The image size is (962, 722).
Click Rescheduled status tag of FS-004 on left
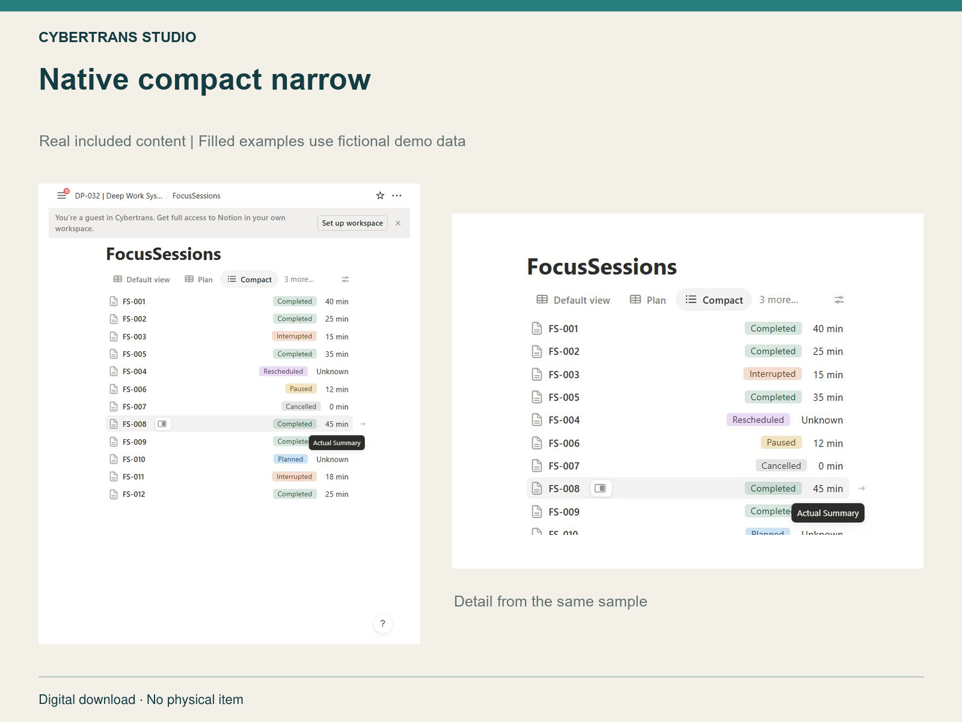[x=283, y=371]
